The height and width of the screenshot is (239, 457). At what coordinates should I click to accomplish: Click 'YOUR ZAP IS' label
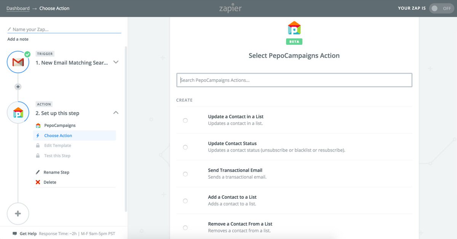click(412, 8)
